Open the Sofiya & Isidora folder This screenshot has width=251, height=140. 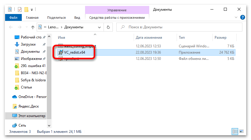pos(33,80)
